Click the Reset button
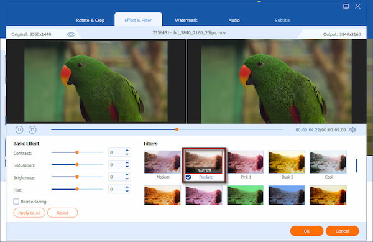The width and height of the screenshot is (373, 242). point(62,213)
